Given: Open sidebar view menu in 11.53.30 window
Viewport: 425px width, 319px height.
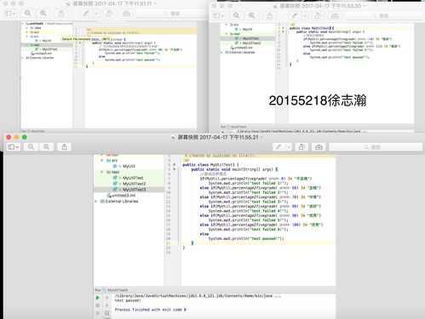Looking at the screenshot, I should point(219,15).
